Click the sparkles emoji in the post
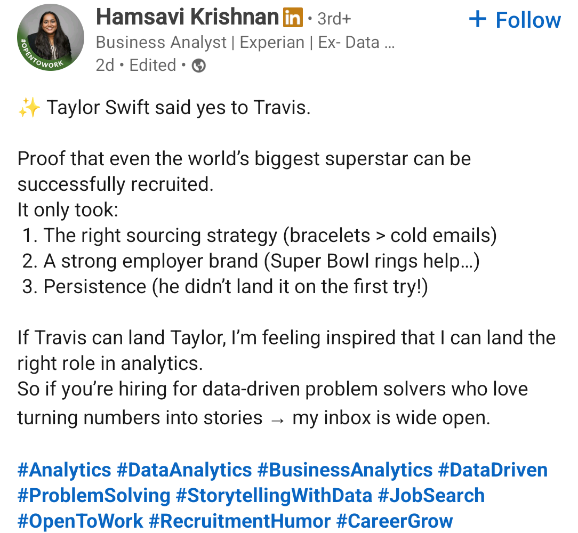The height and width of the screenshot is (533, 578). 29,108
